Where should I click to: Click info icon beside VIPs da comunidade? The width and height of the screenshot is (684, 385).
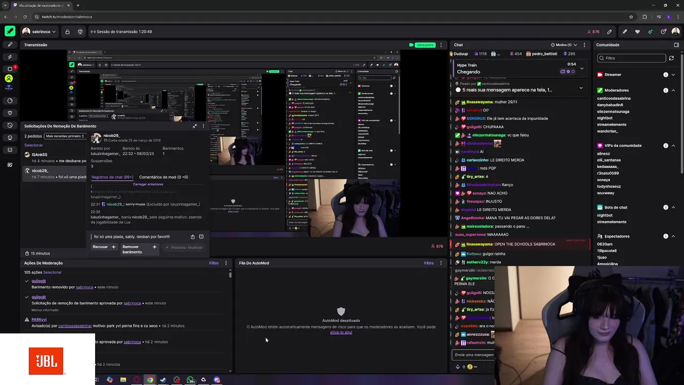click(666, 145)
